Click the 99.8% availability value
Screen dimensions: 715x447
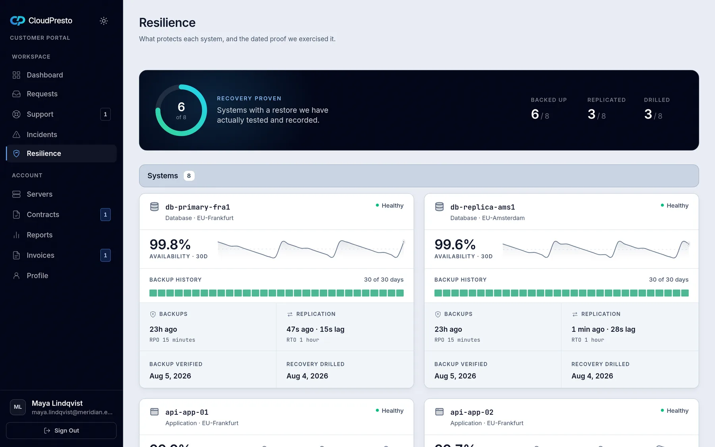170,244
